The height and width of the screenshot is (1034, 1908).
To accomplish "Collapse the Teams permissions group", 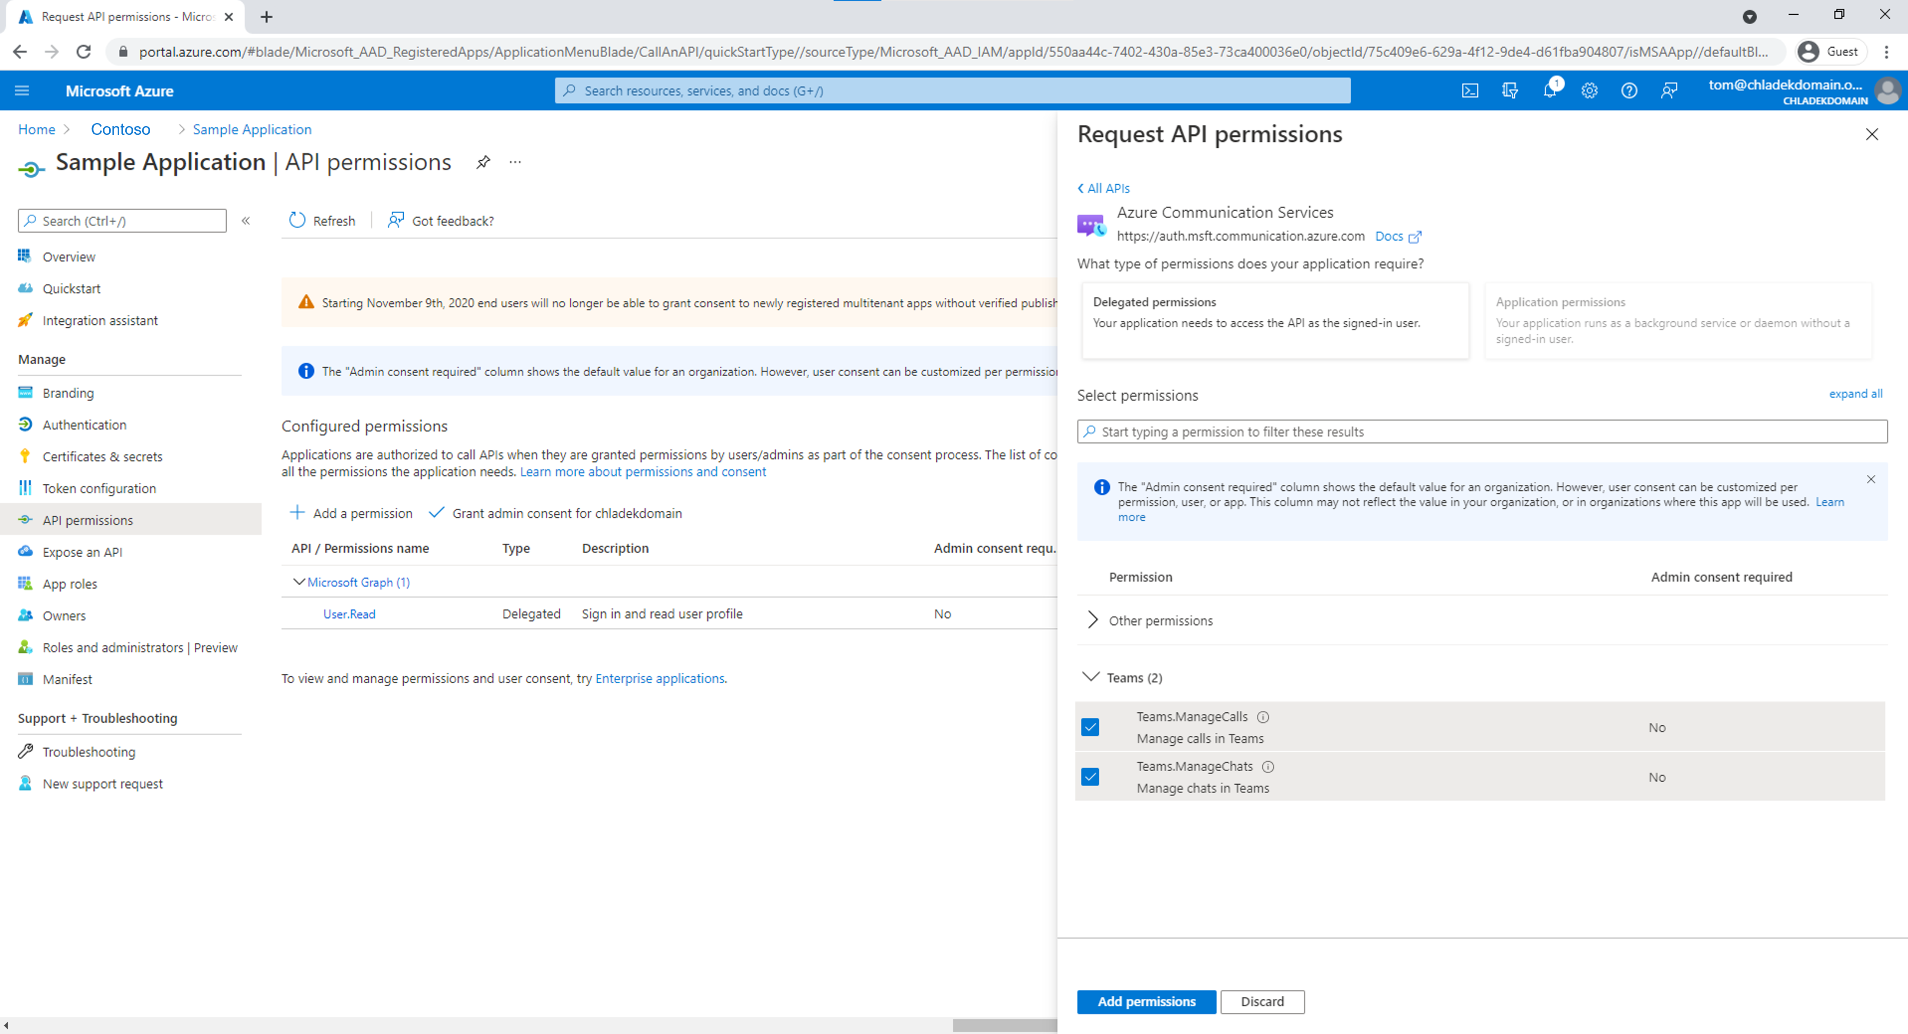I will tap(1089, 676).
